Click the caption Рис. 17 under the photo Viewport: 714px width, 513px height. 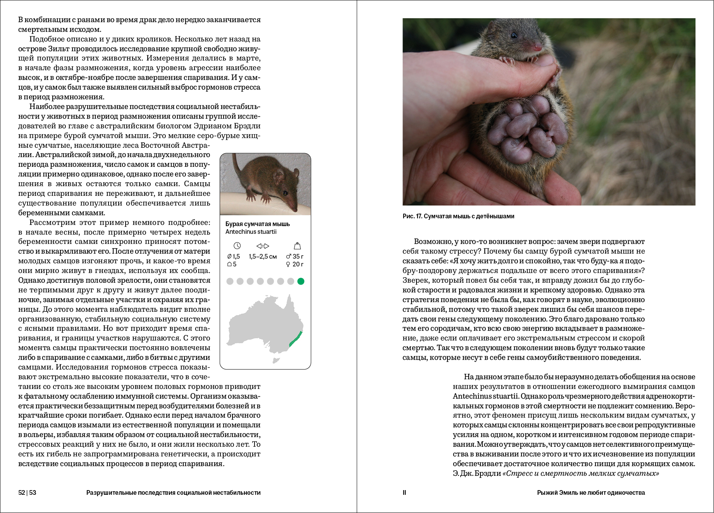pyautogui.click(x=458, y=216)
